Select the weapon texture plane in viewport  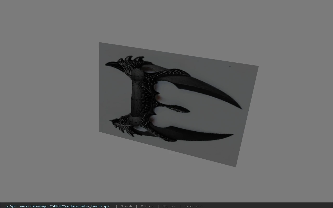point(178,104)
